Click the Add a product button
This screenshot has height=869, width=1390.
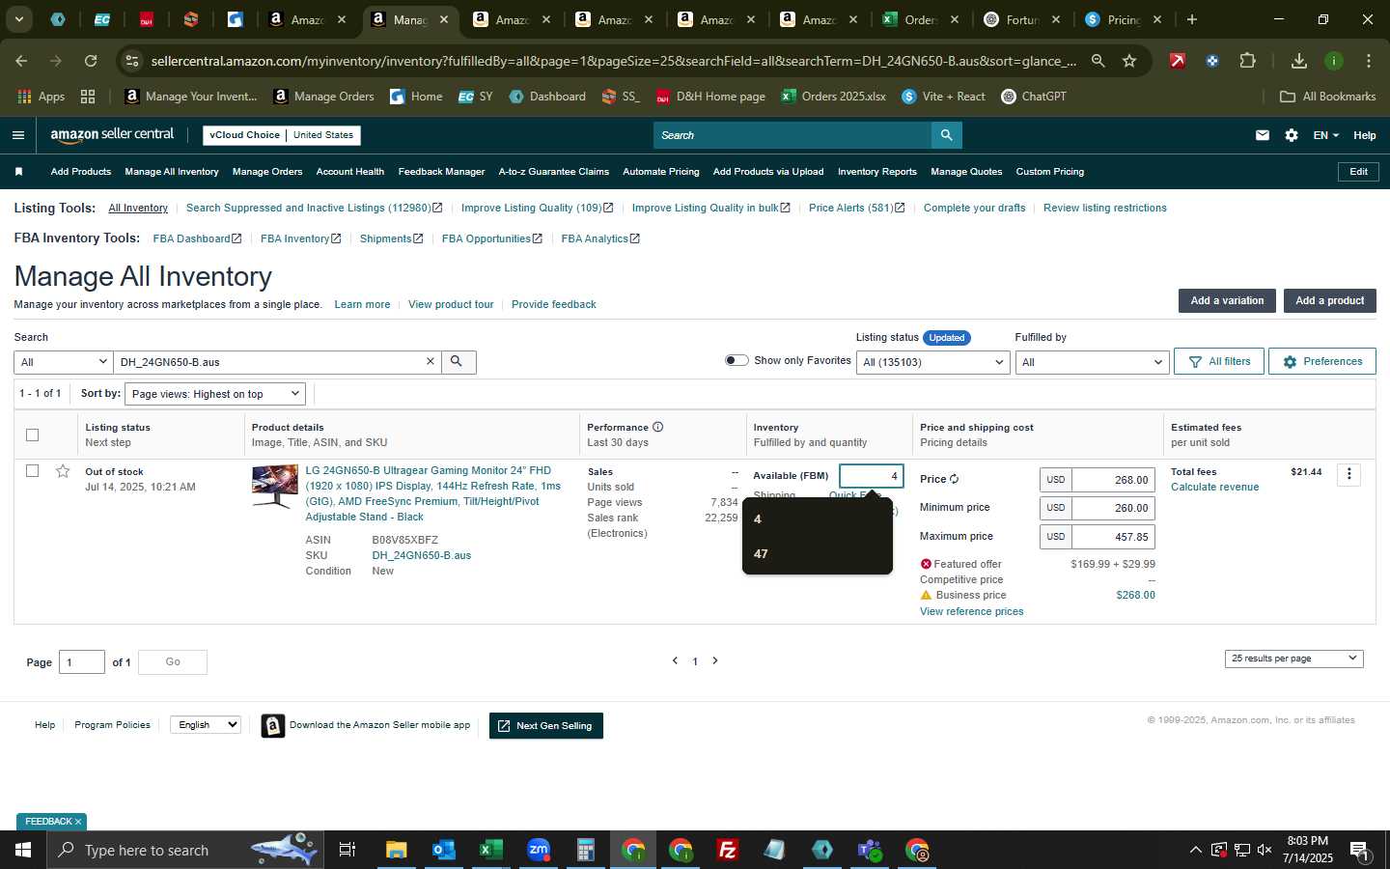coord(1329,300)
